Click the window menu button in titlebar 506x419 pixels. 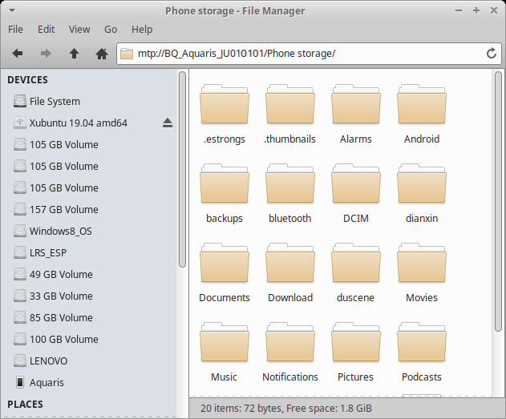point(12,10)
